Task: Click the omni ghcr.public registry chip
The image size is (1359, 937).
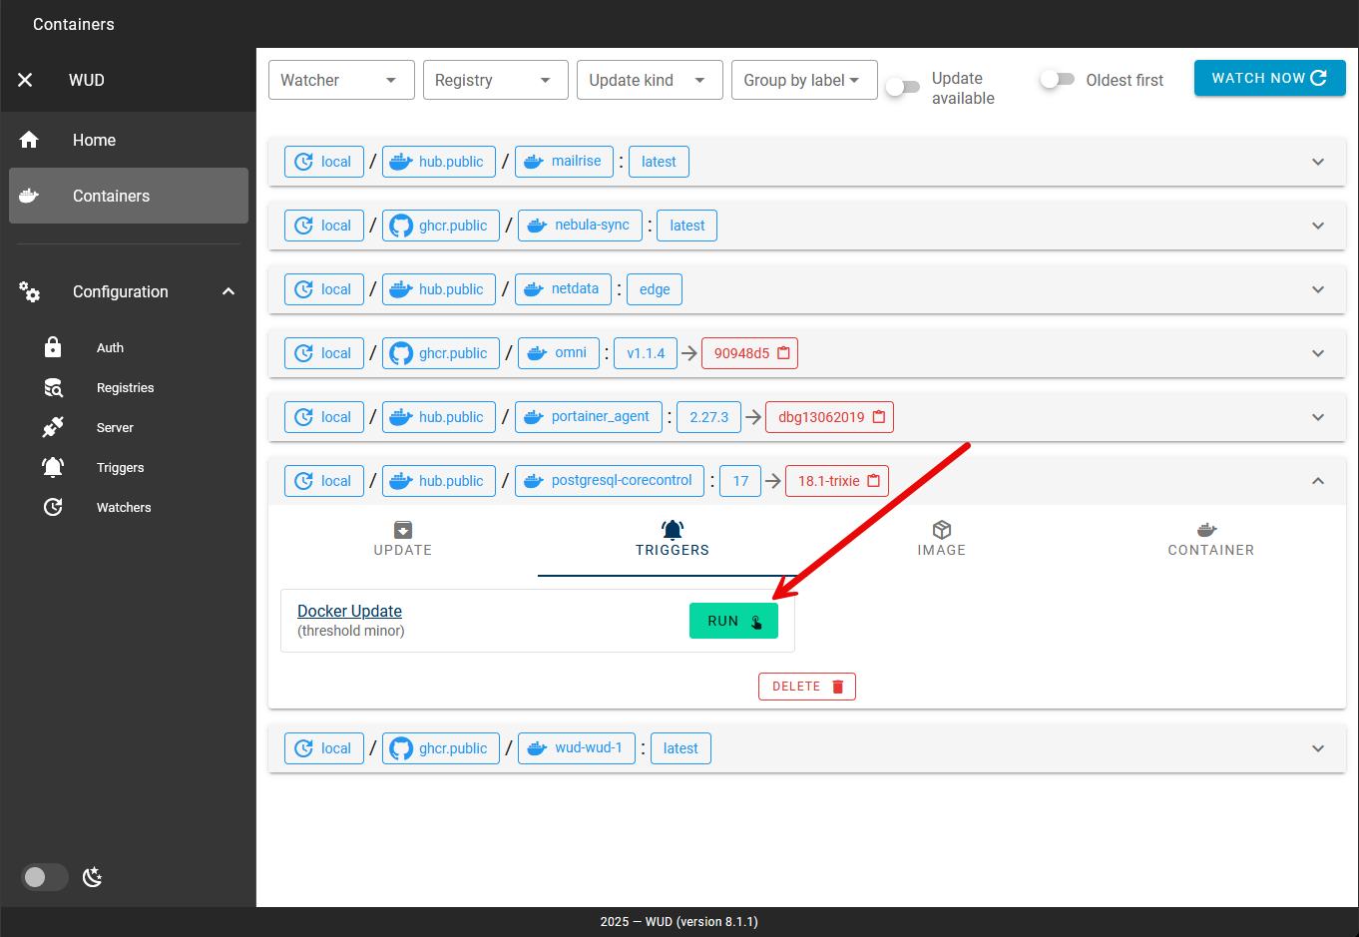Action: 441,353
